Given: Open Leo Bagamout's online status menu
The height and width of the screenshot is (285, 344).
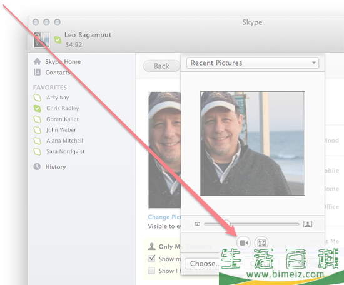Looking at the screenshot, I should tap(58, 40).
